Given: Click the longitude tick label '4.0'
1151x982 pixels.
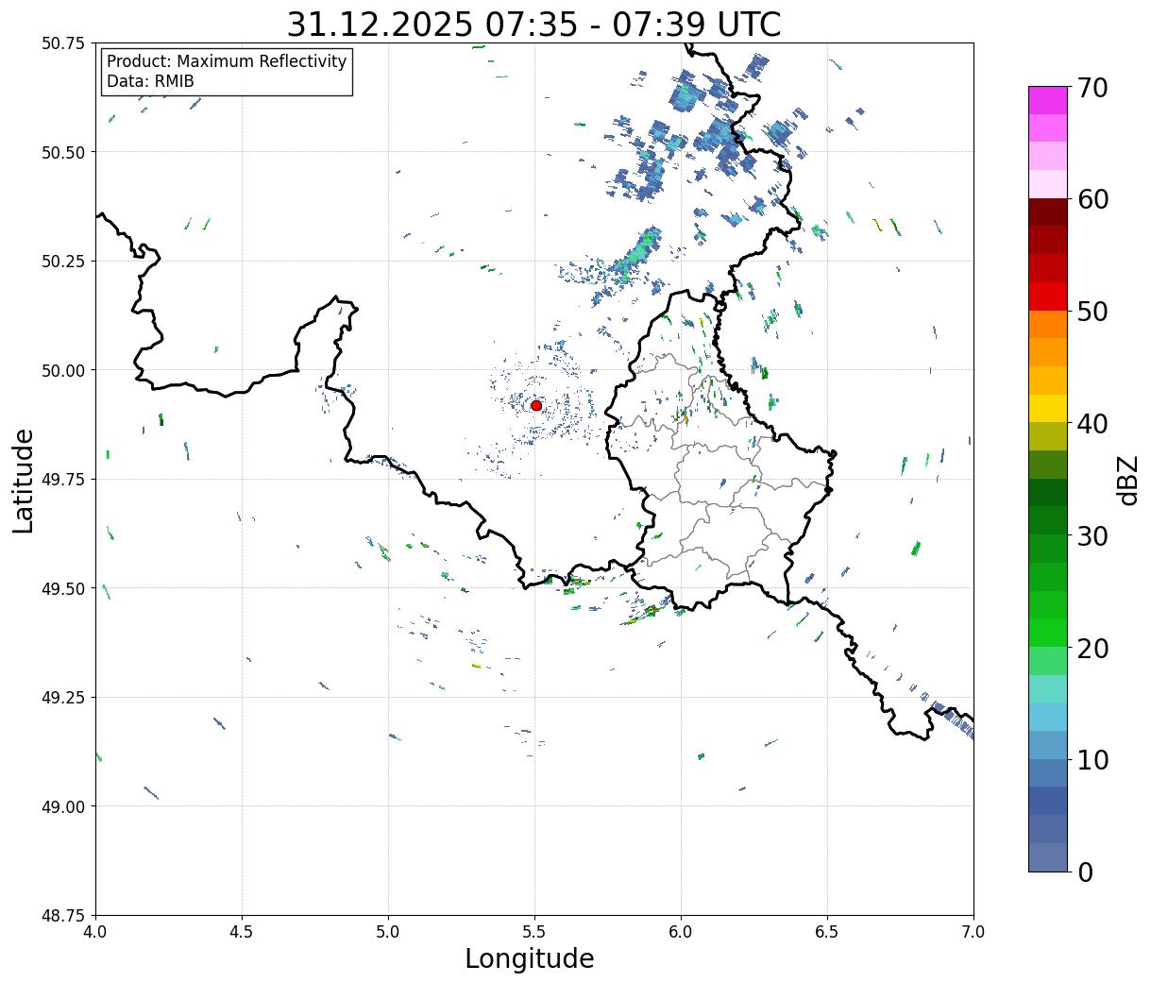Looking at the screenshot, I should tap(95, 931).
